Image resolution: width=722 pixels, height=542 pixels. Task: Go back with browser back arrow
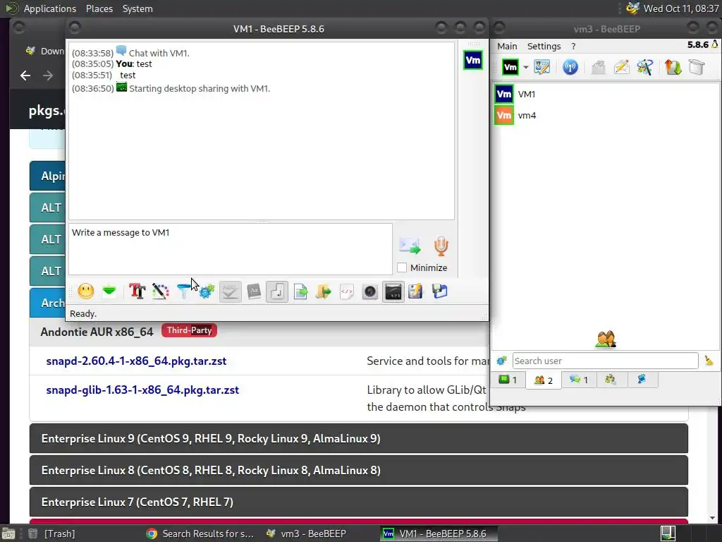[25, 76]
